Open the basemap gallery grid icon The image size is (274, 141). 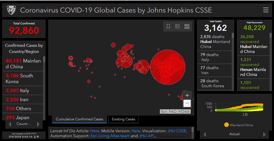click(187, 26)
